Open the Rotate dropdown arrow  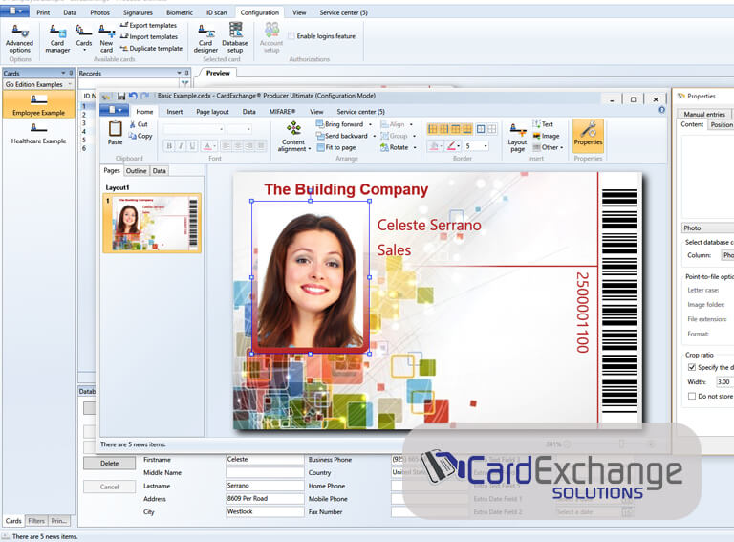pyautogui.click(x=415, y=147)
